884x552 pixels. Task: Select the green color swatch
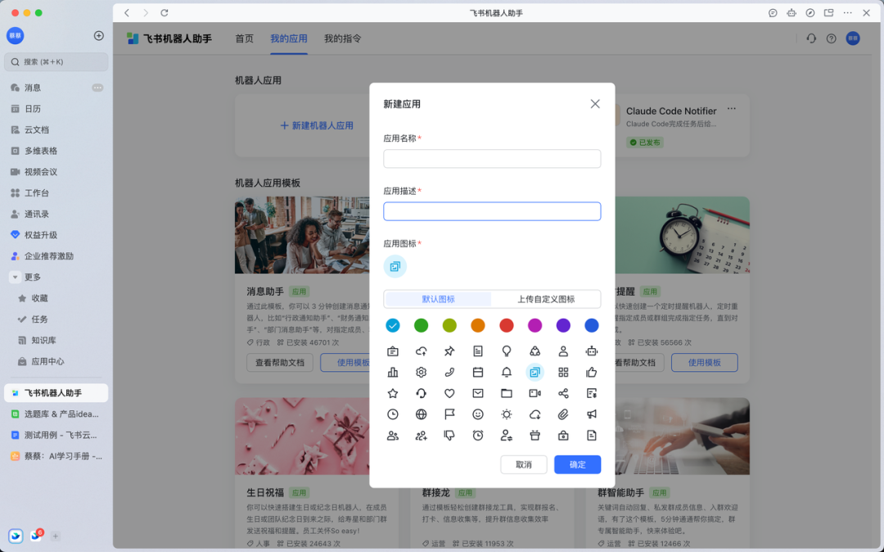coord(422,325)
